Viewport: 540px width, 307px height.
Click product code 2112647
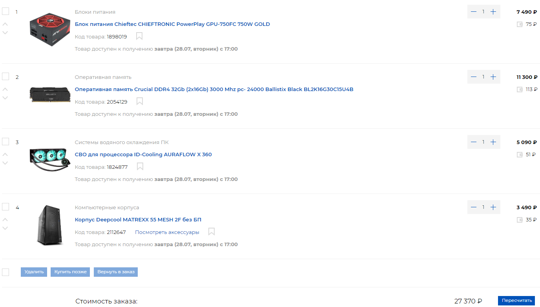[117, 232]
